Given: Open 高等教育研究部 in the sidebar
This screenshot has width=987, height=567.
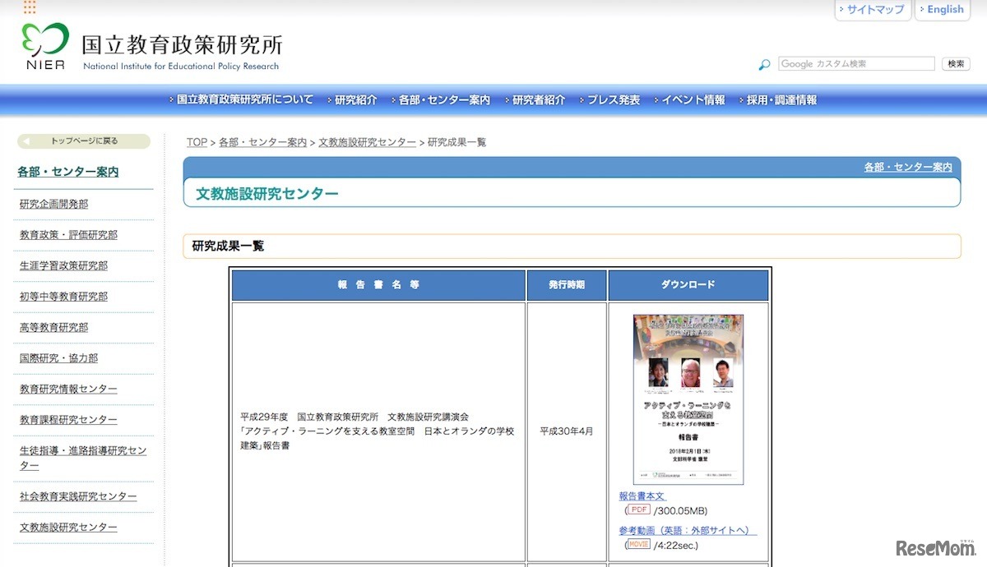Looking at the screenshot, I should click(x=54, y=327).
